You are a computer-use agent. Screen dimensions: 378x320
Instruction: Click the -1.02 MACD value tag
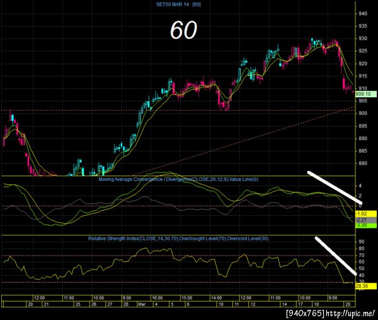(x=365, y=214)
